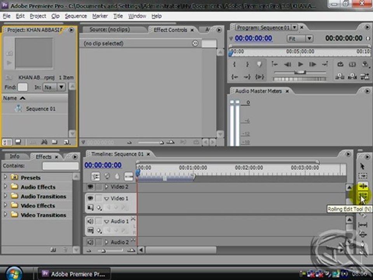Step back one frame in Program monitor
373x280 pixels.
(x=288, y=64)
